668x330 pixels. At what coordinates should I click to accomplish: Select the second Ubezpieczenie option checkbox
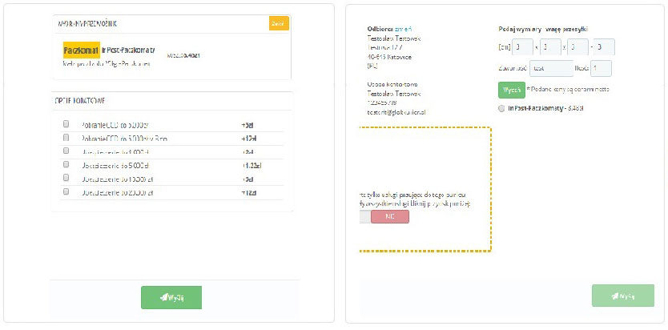(x=66, y=165)
